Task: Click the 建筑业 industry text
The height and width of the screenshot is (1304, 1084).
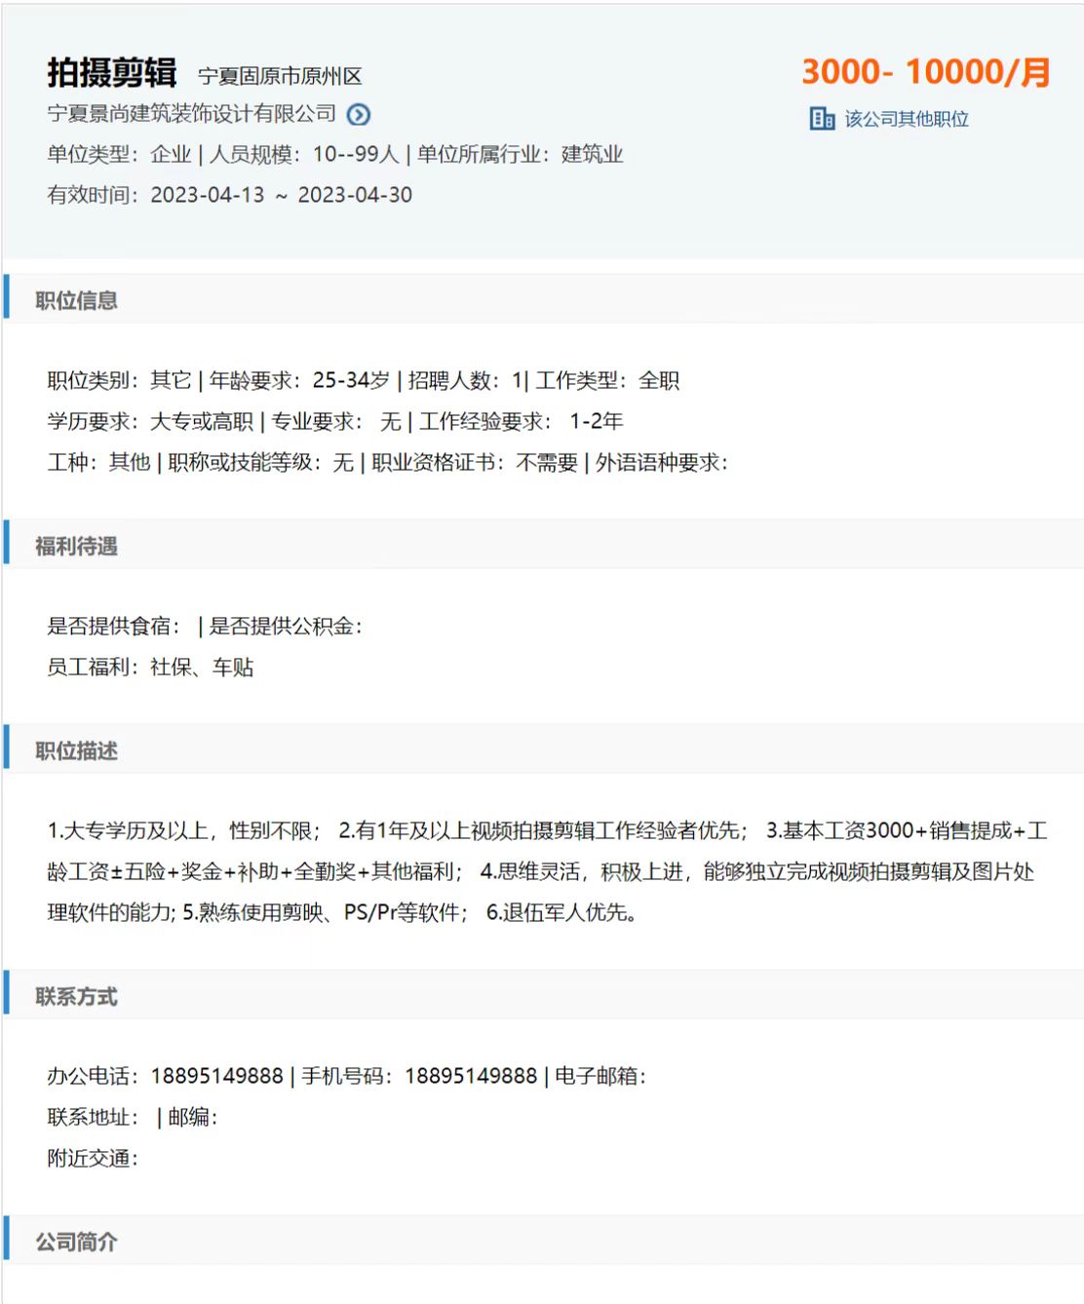Action: (x=592, y=154)
